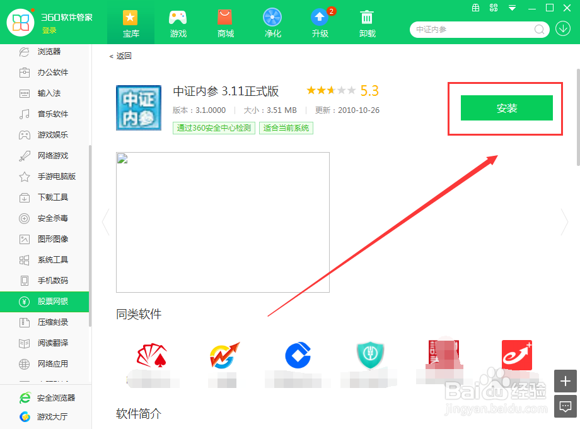Click the green 安装 button
This screenshot has height=429, width=580.
506,108
